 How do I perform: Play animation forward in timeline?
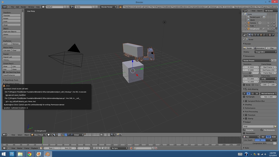coord(102,148)
